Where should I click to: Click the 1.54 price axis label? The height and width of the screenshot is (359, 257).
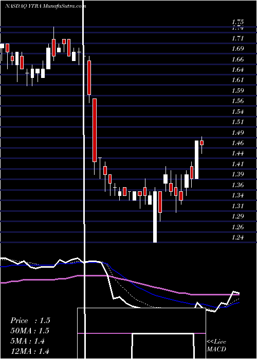(237, 112)
